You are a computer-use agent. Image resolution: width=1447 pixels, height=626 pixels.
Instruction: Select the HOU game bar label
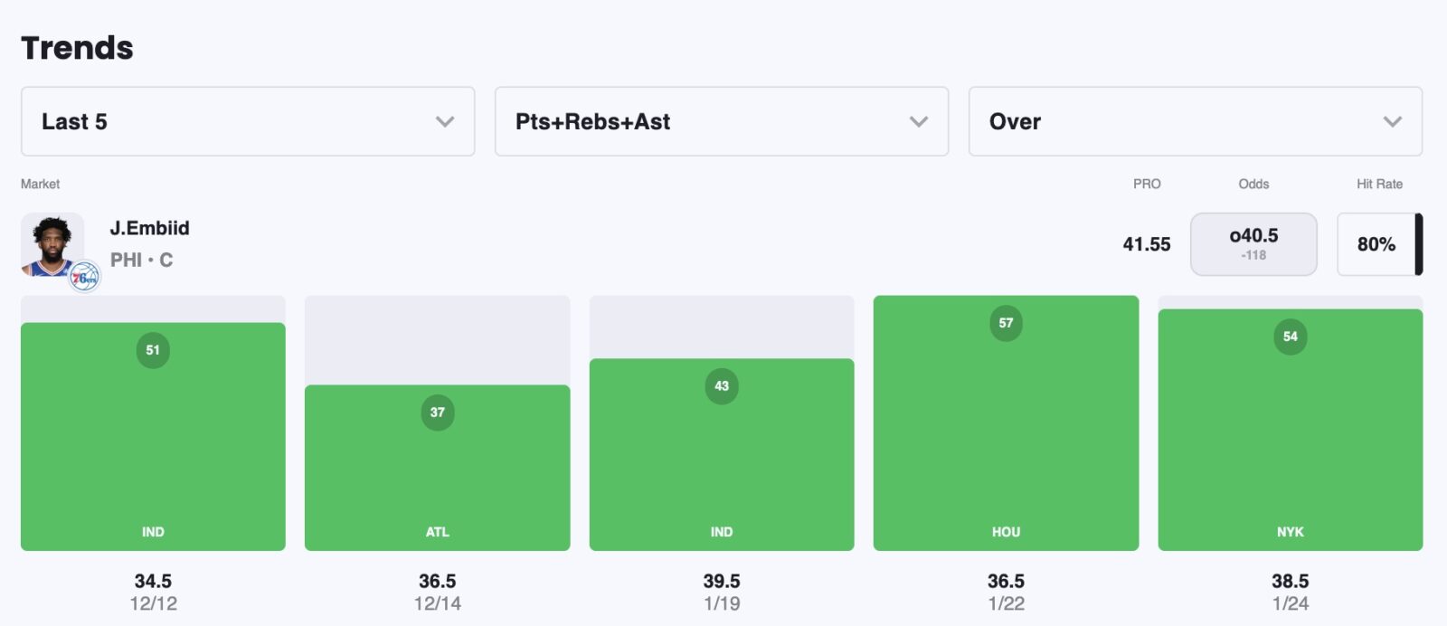tap(1006, 532)
